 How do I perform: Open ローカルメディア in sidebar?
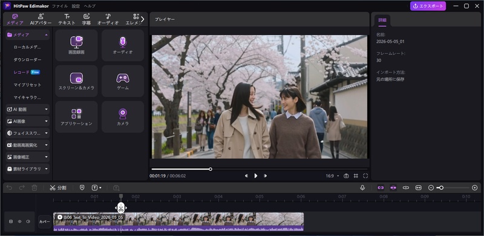click(x=27, y=47)
